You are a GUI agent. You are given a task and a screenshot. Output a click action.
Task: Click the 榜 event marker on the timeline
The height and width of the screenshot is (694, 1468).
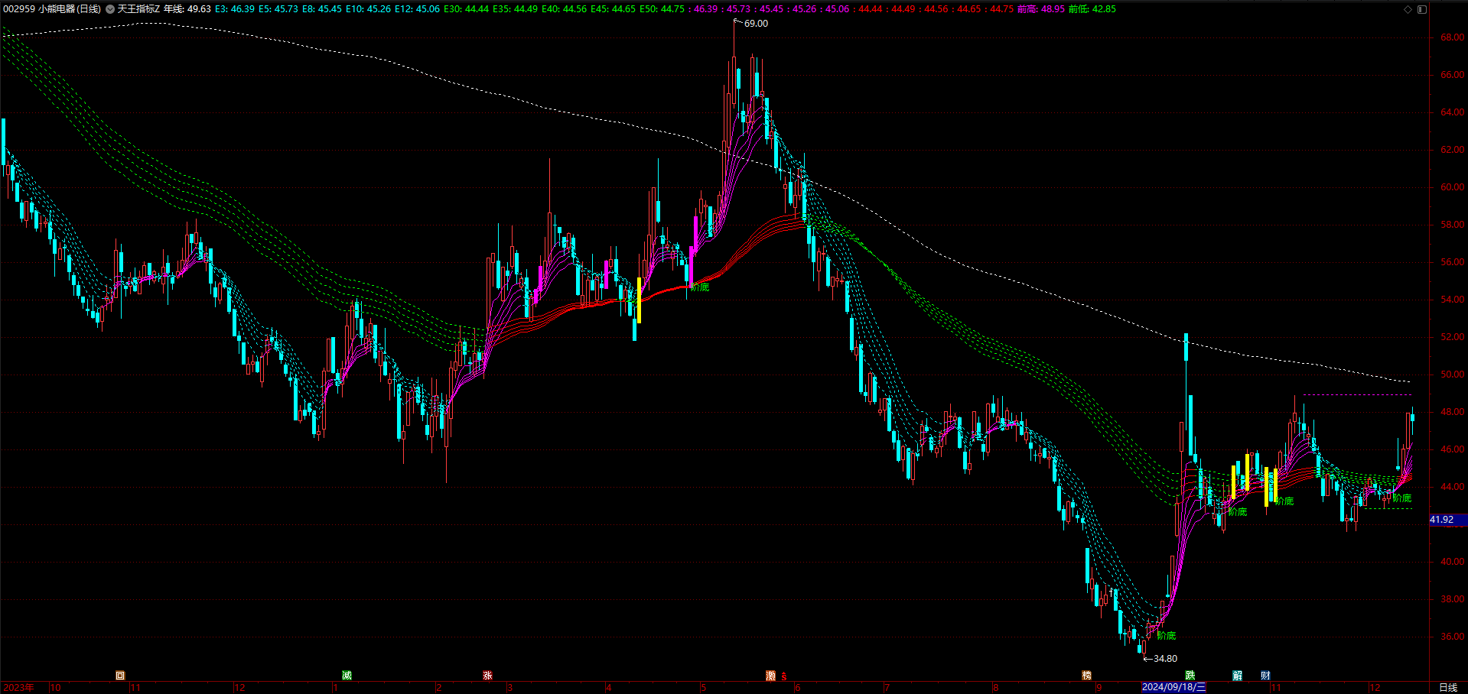(x=1086, y=676)
